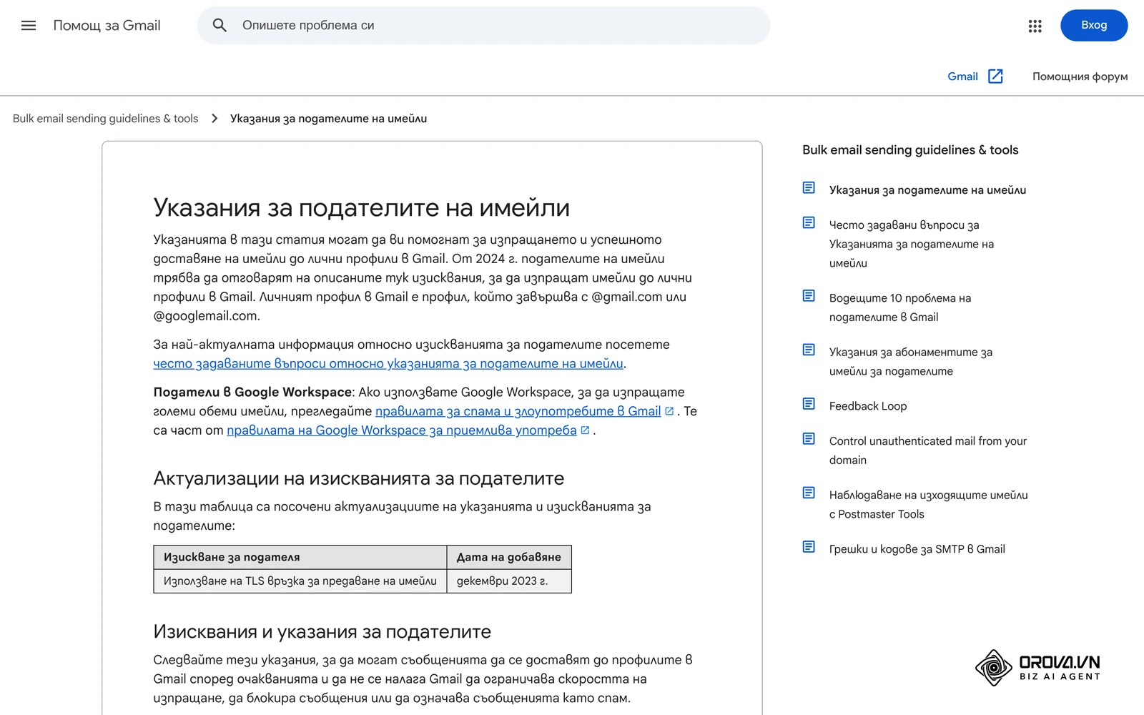Open 'правилата за спама и злоупотребите в Gmail' link
Viewport: 1144px width, 715px height.
tap(518, 412)
